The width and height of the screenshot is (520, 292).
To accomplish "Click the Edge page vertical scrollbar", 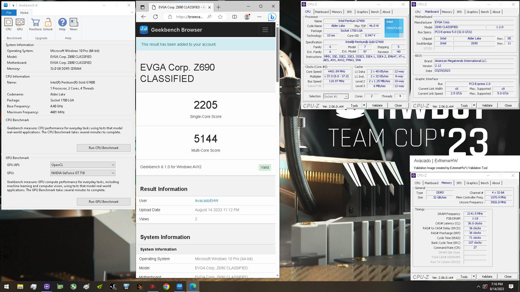I will click(x=277, y=54).
